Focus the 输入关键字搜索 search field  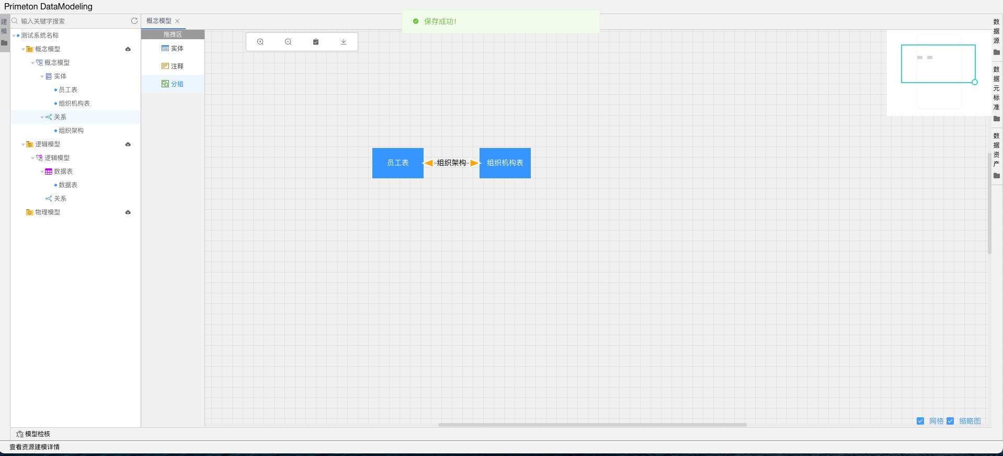click(74, 21)
